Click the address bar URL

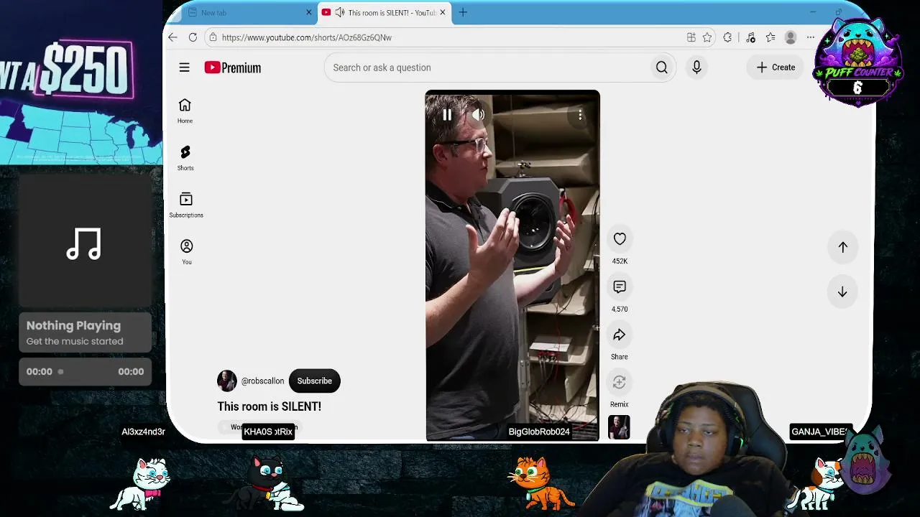(x=307, y=37)
